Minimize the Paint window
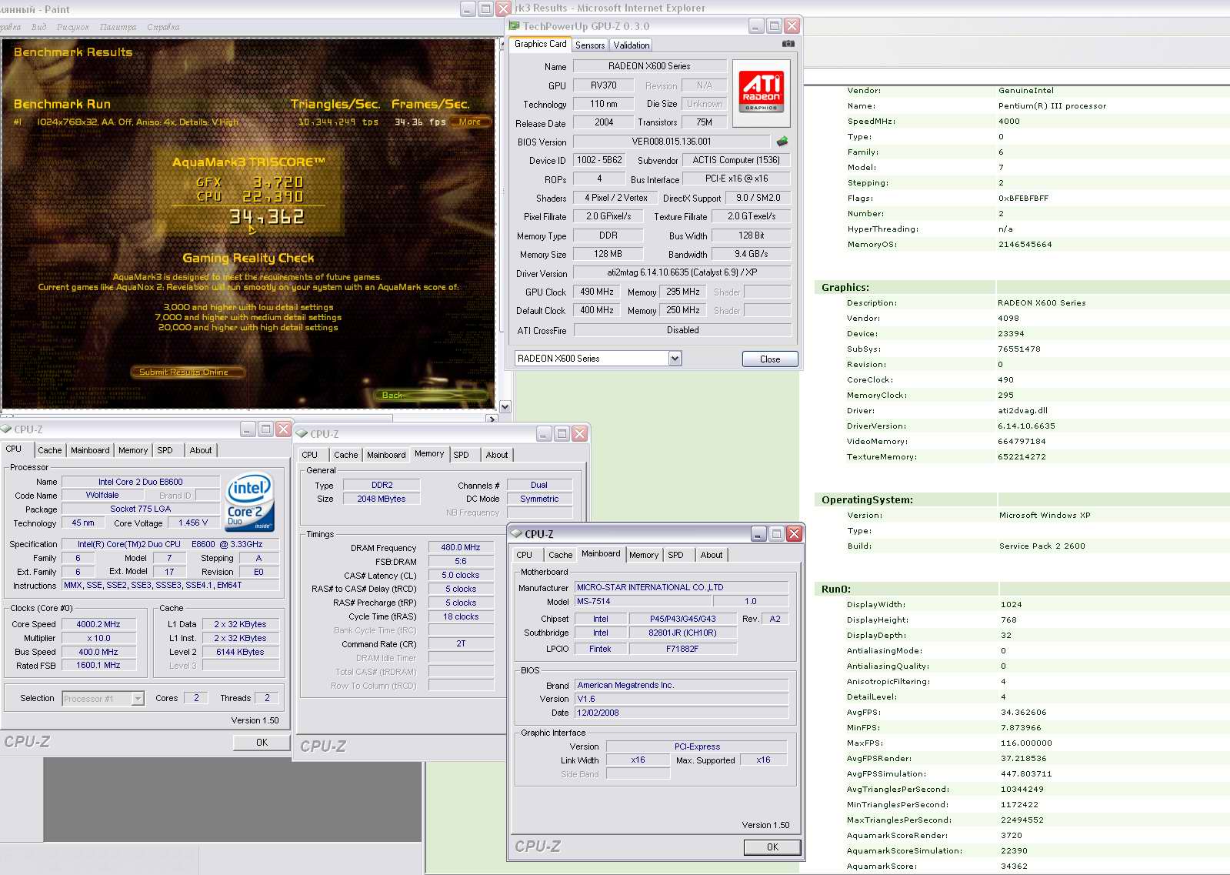 pyautogui.click(x=468, y=8)
